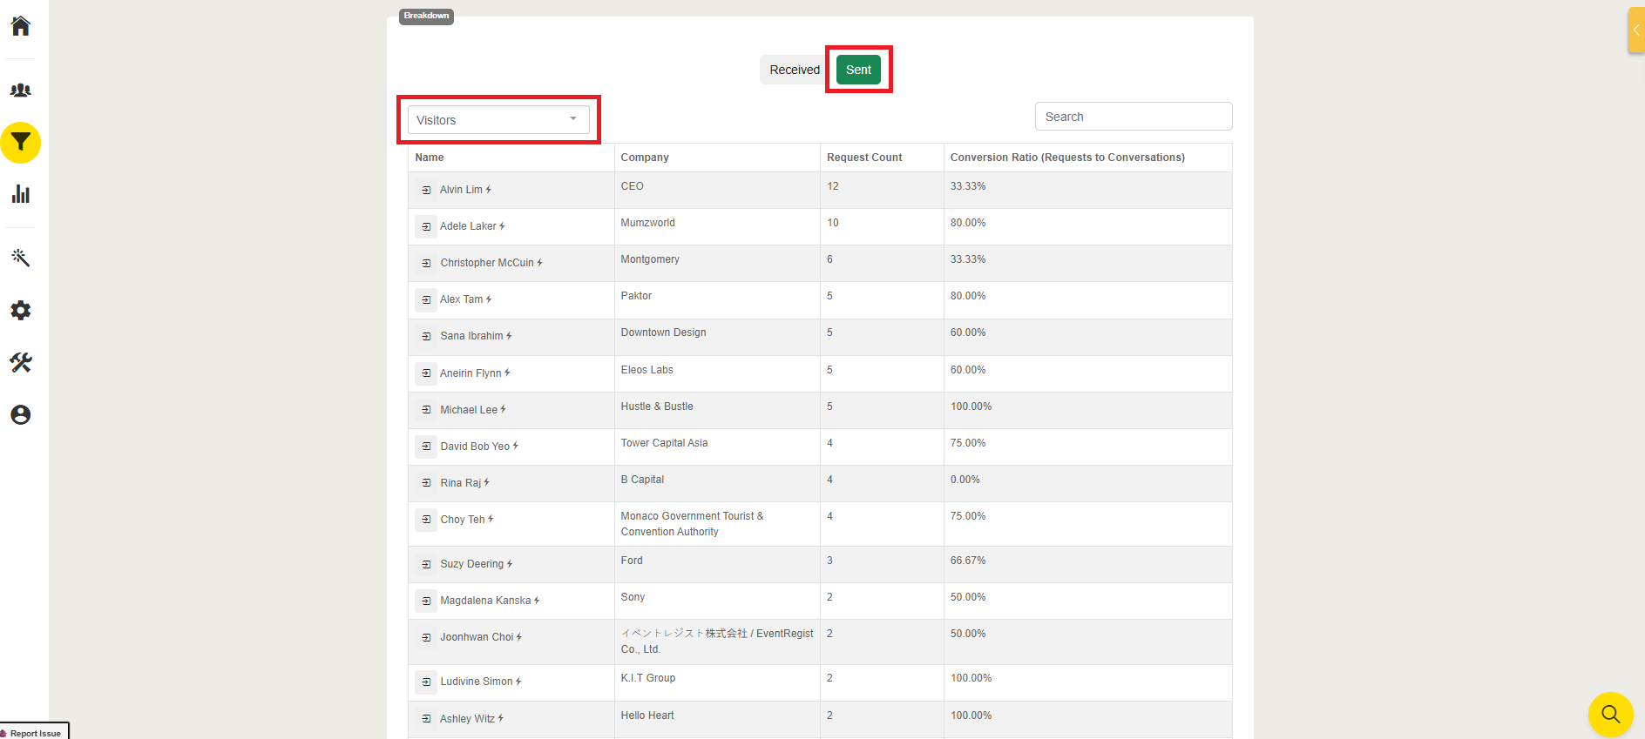This screenshot has width=1645, height=739.
Task: Open profile icon next to Magdalena Kanska
Action: (x=426, y=601)
